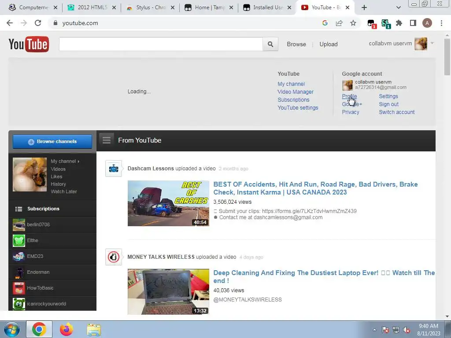
Task: Open the Deep Cleaning laptop video title
Action: 324,277
